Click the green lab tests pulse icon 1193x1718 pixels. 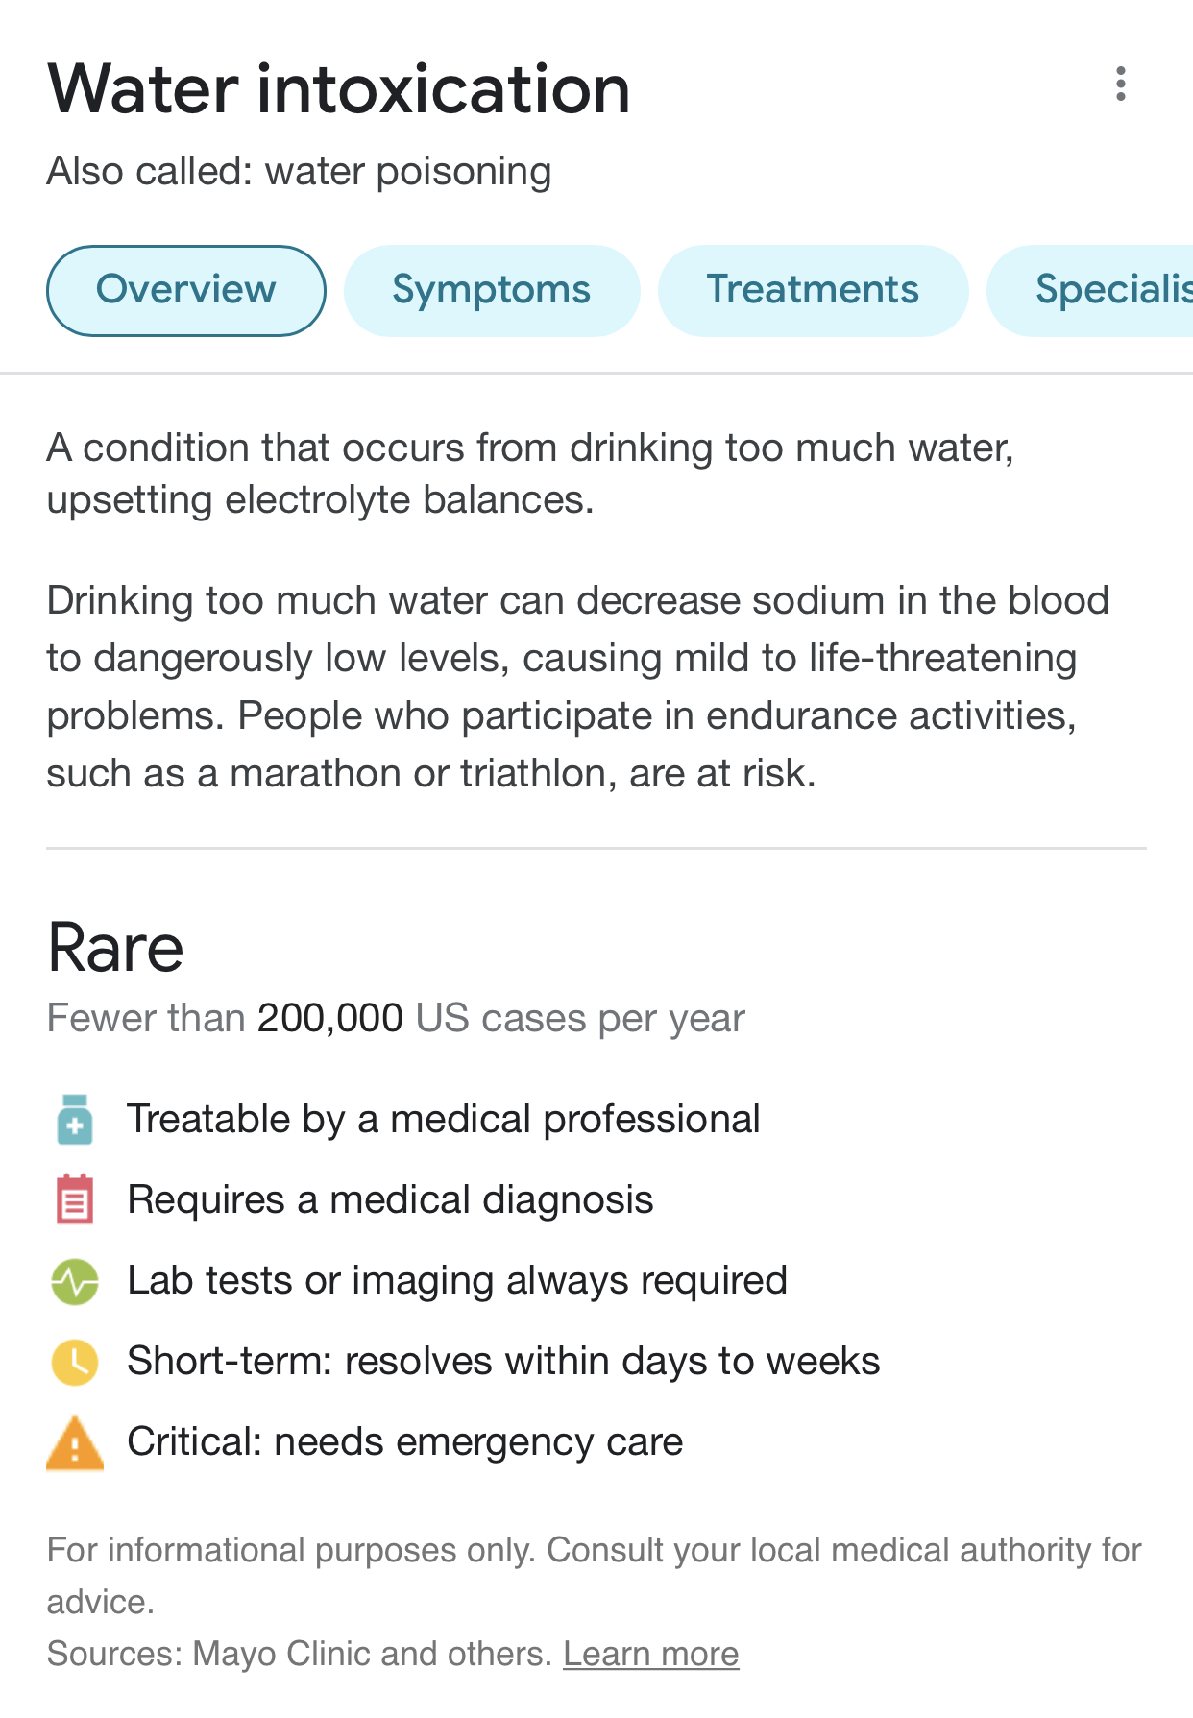(75, 1281)
